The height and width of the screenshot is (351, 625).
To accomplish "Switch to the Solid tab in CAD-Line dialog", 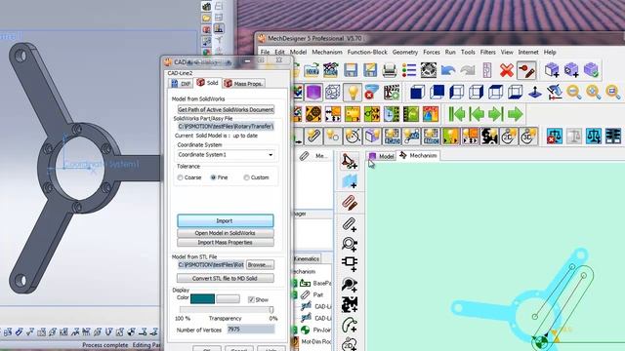I will (208, 83).
